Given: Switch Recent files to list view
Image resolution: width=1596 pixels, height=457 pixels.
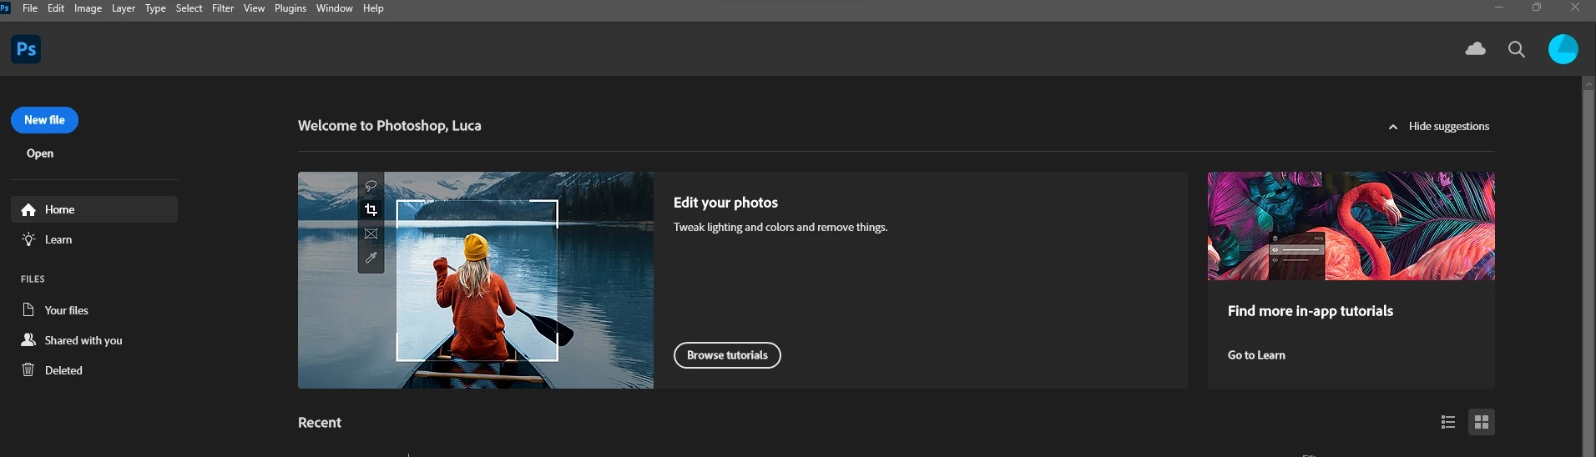Looking at the screenshot, I should coord(1448,422).
